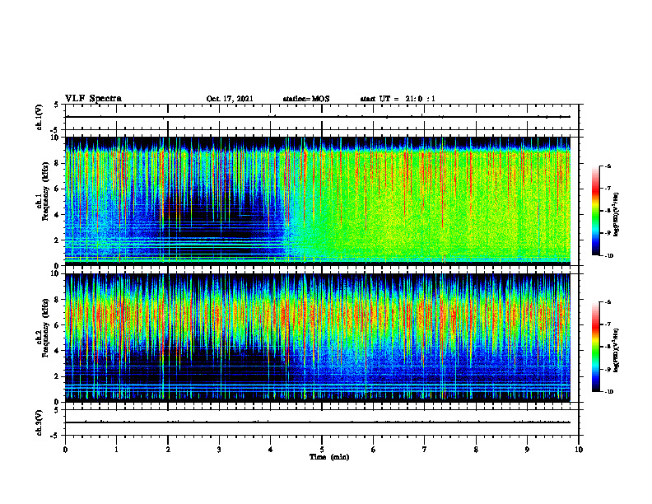Click time axis tick label "4"
The width and height of the screenshot is (652, 504).
(270, 450)
